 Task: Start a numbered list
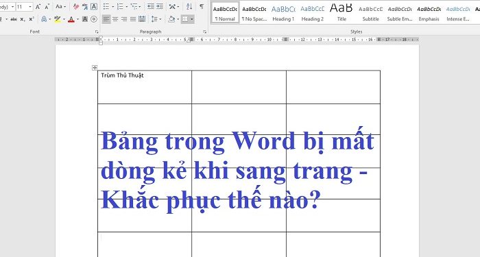click(x=120, y=6)
